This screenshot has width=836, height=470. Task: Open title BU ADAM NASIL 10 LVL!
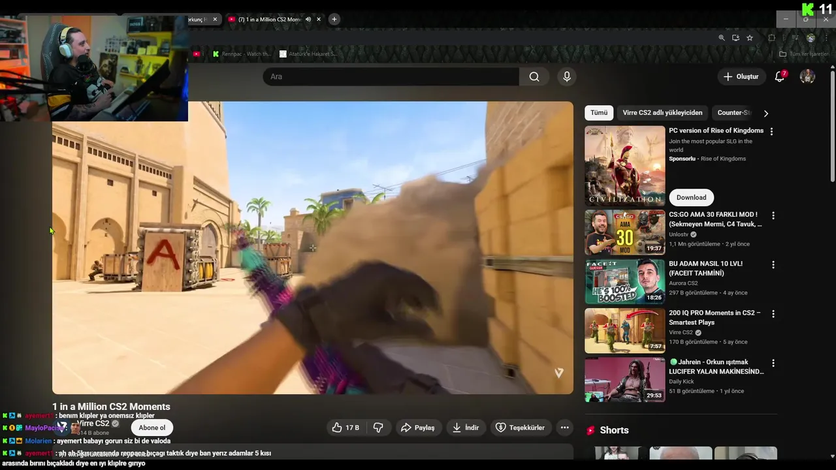[705, 268]
